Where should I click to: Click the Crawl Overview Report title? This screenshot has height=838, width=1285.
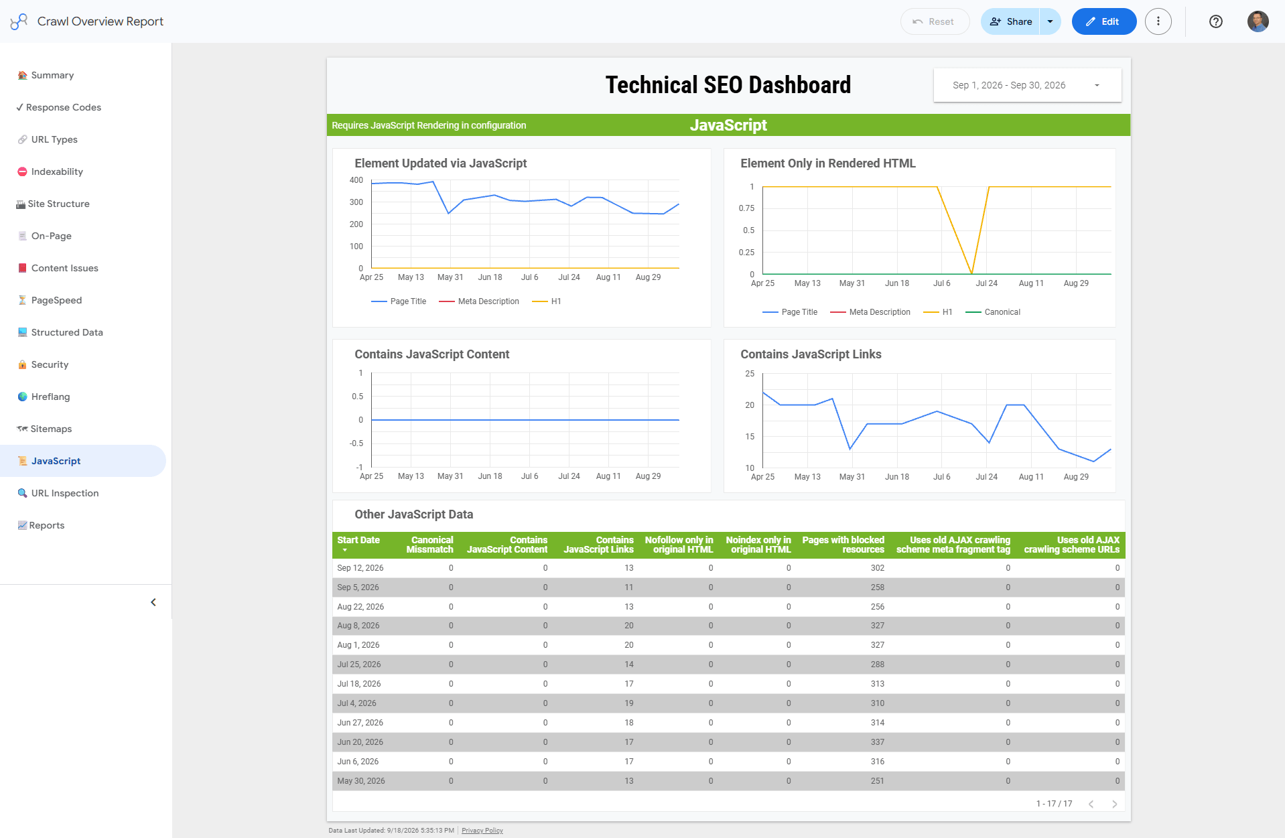coord(100,21)
